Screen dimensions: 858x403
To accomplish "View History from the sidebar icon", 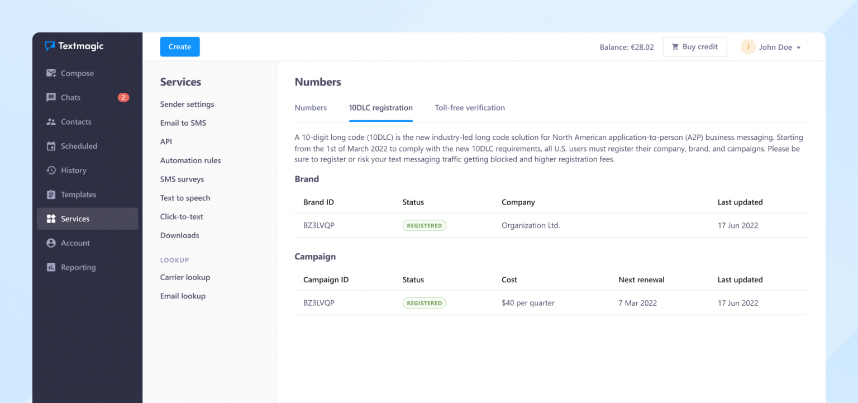I will coord(51,170).
